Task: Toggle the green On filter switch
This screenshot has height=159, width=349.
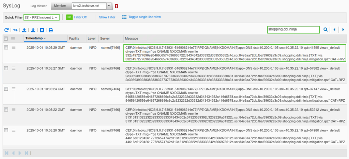Action: (70, 17)
